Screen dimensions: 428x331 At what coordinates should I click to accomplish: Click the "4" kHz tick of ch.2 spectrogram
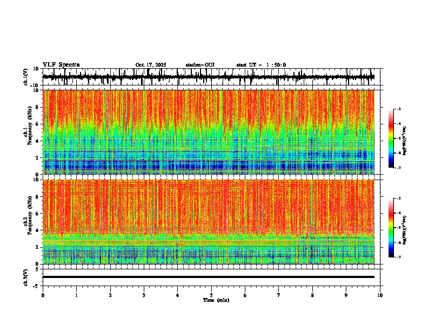pos(38,230)
